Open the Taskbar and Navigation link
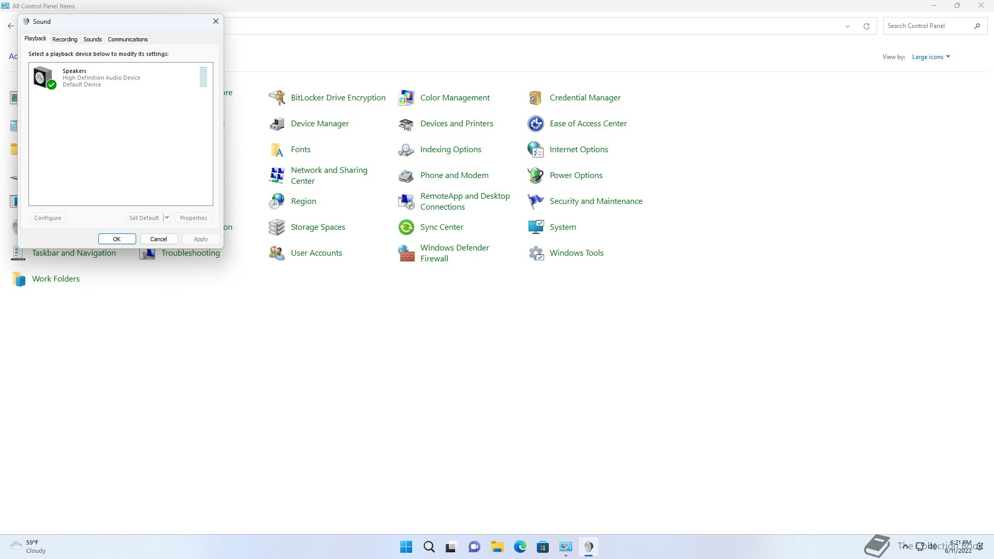994x559 pixels. coord(74,253)
